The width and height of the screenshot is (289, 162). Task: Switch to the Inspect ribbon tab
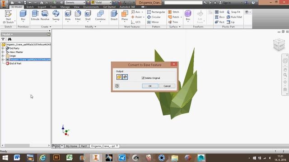[x=42, y=7]
